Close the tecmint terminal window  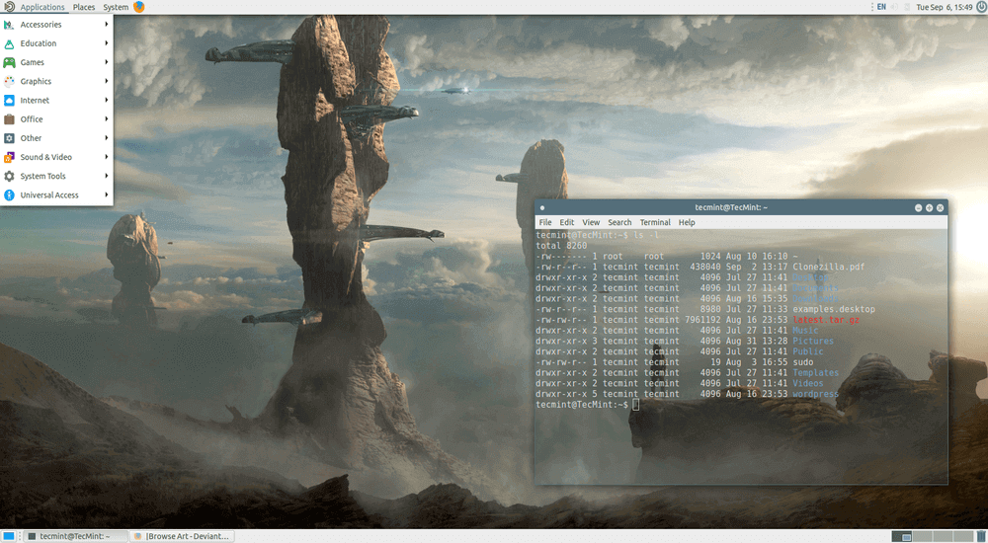(940, 207)
